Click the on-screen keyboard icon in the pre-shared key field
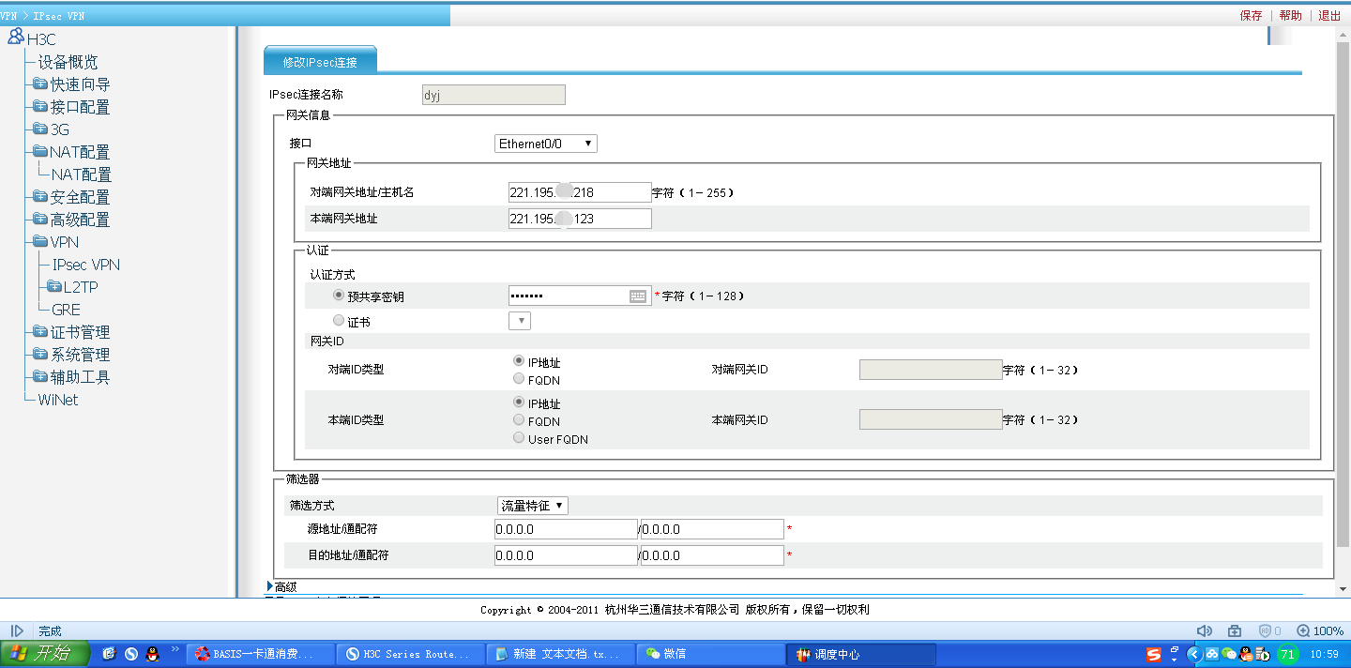 pos(638,296)
